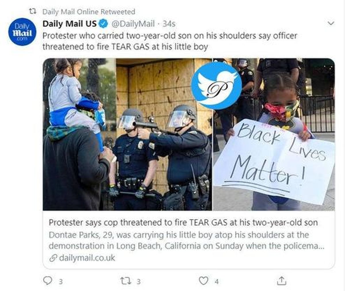This screenshot has width=345, height=291.
Task: Click photo of officer aiming launcher
Action: pos(128,134)
